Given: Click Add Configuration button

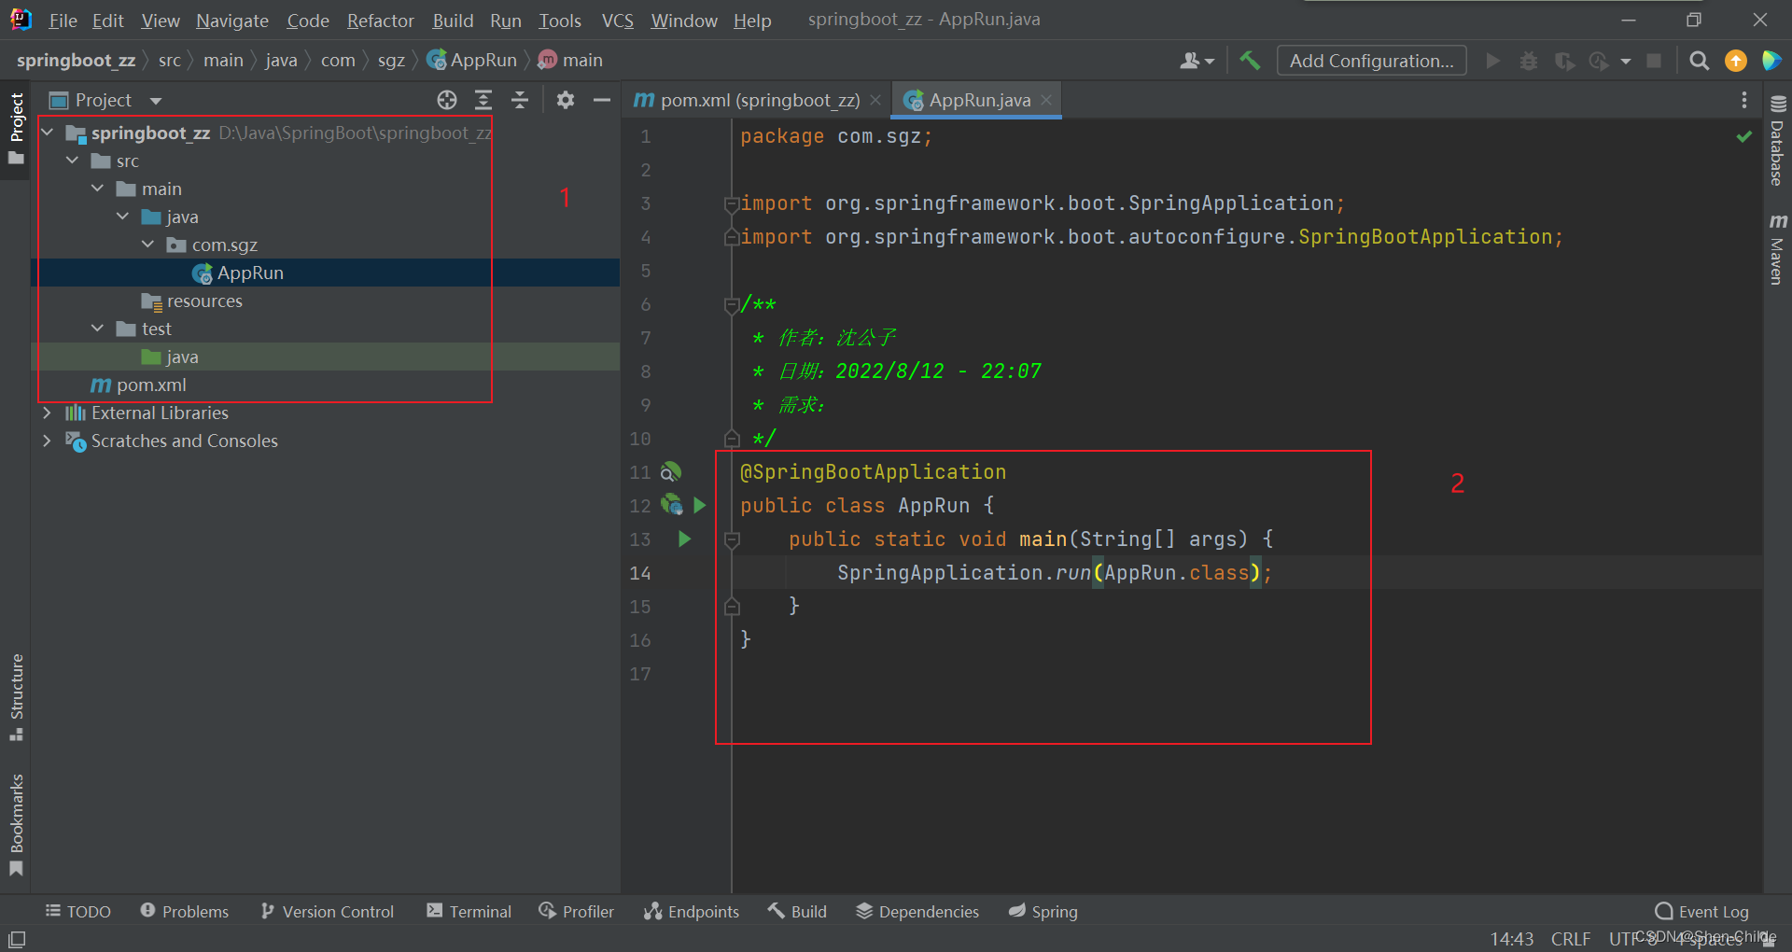Looking at the screenshot, I should point(1371,61).
